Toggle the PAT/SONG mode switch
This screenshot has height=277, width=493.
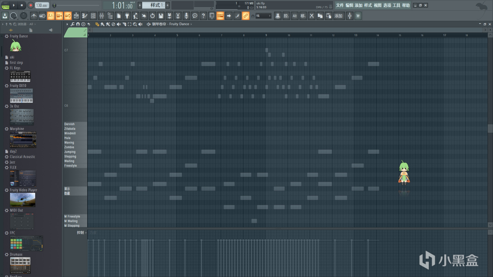click(x=5, y=5)
